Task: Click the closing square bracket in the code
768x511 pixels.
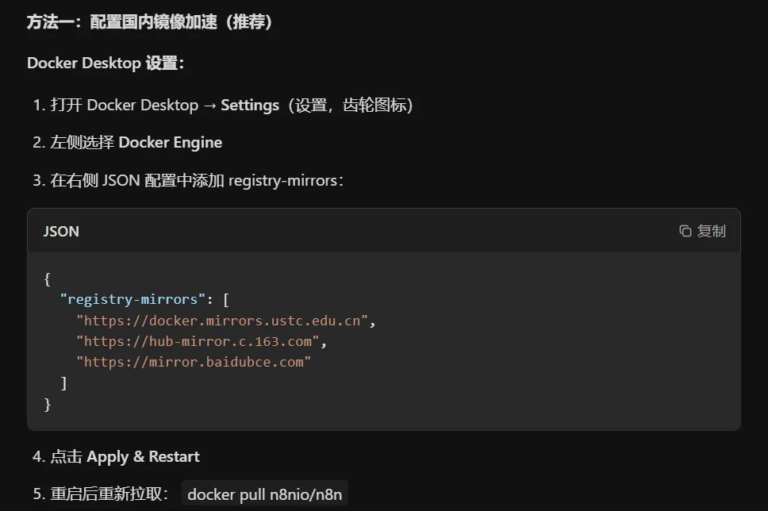Action: tap(64, 383)
